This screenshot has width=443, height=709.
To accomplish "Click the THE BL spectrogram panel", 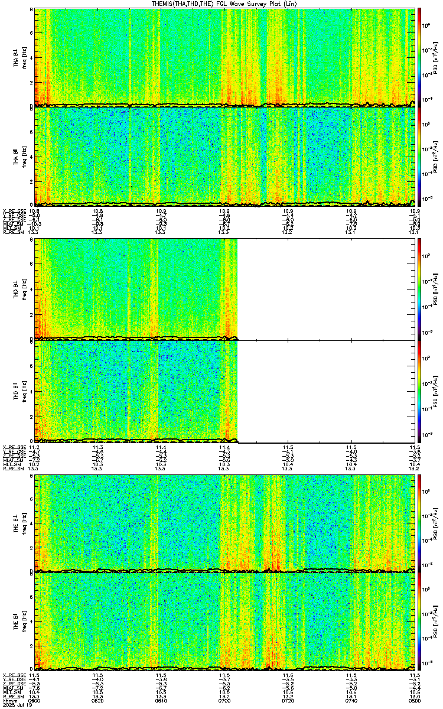I will pyautogui.click(x=224, y=523).
